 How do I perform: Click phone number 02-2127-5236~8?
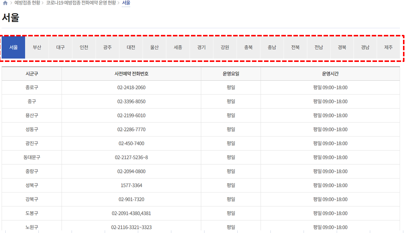pyautogui.click(x=131, y=158)
